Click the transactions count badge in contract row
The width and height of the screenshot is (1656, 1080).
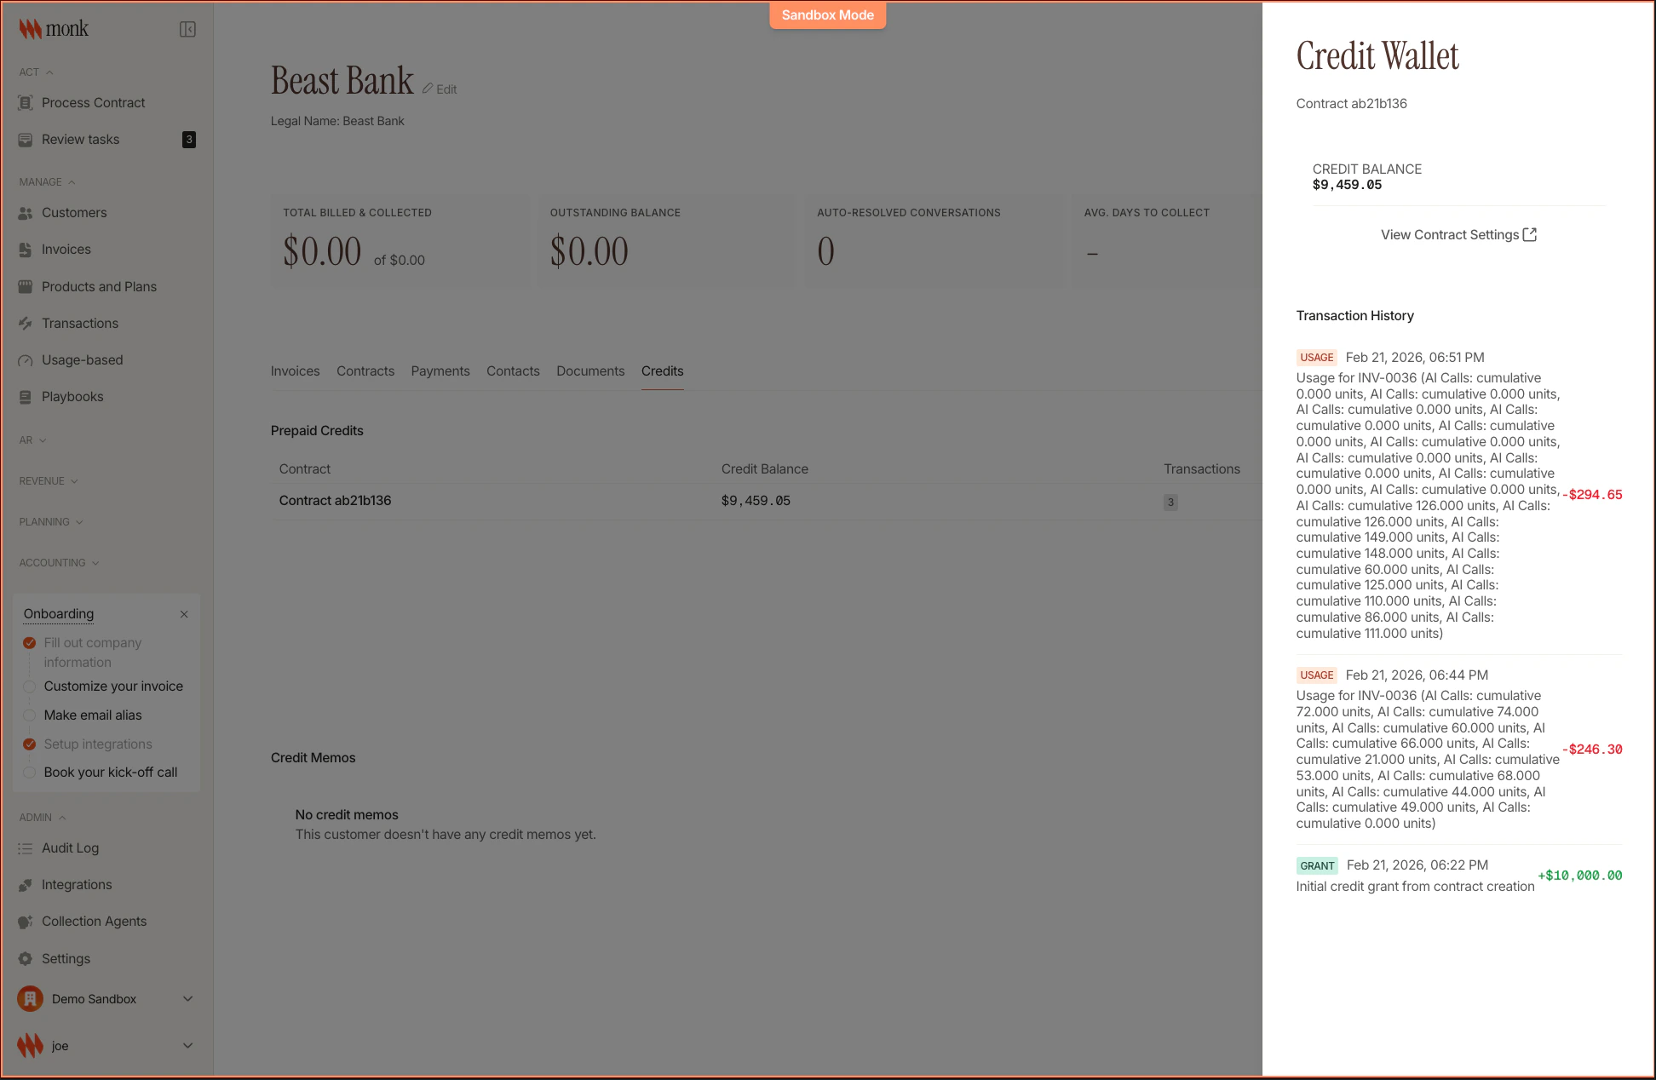coord(1170,503)
